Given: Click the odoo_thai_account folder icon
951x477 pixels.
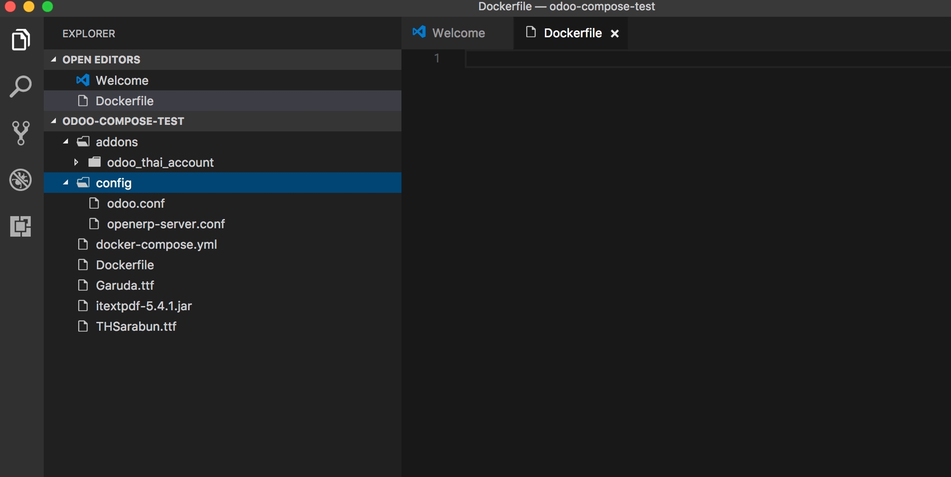Looking at the screenshot, I should tap(95, 162).
